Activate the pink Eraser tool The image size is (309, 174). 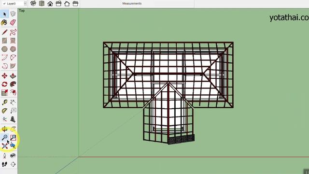click(13, 23)
